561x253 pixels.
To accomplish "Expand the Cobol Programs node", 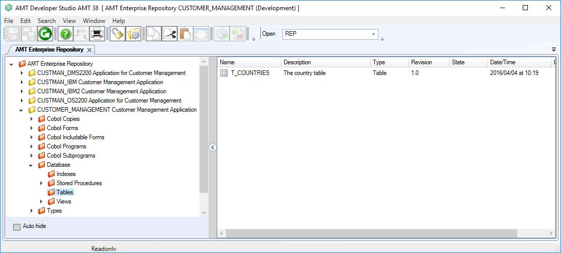I will (32, 146).
